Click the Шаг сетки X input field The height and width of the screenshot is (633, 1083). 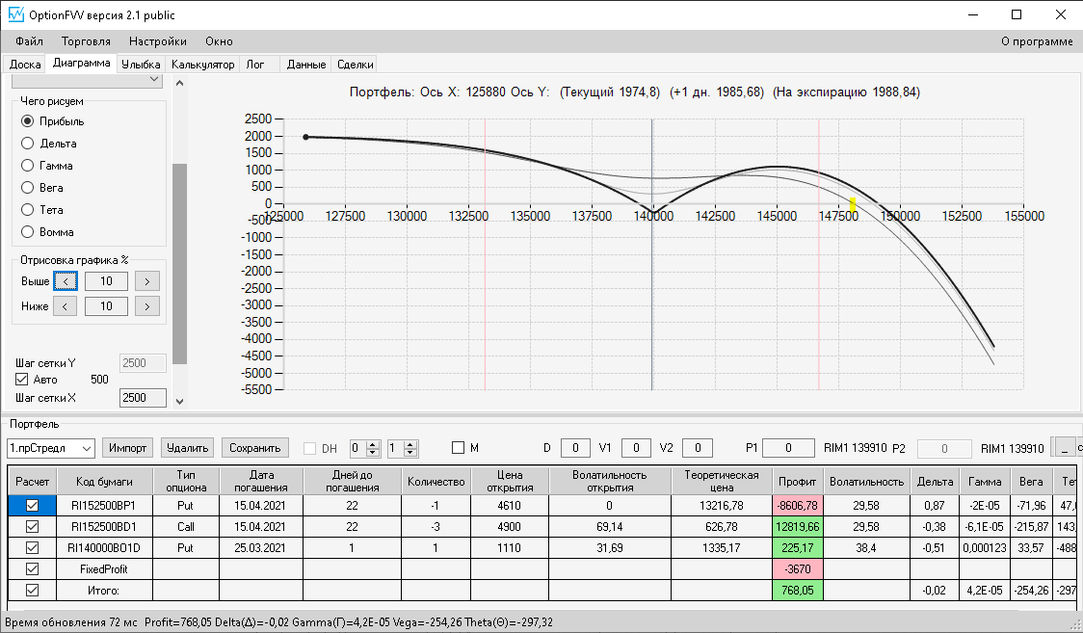coord(143,398)
